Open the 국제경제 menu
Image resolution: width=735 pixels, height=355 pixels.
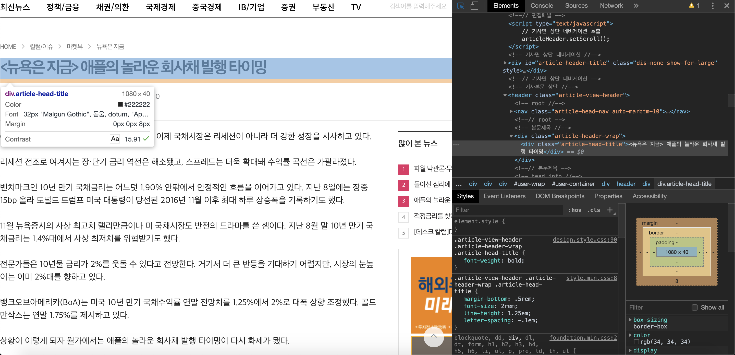click(x=160, y=7)
